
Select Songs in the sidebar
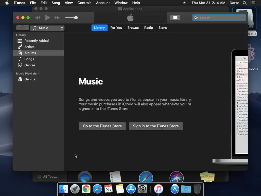point(38,59)
